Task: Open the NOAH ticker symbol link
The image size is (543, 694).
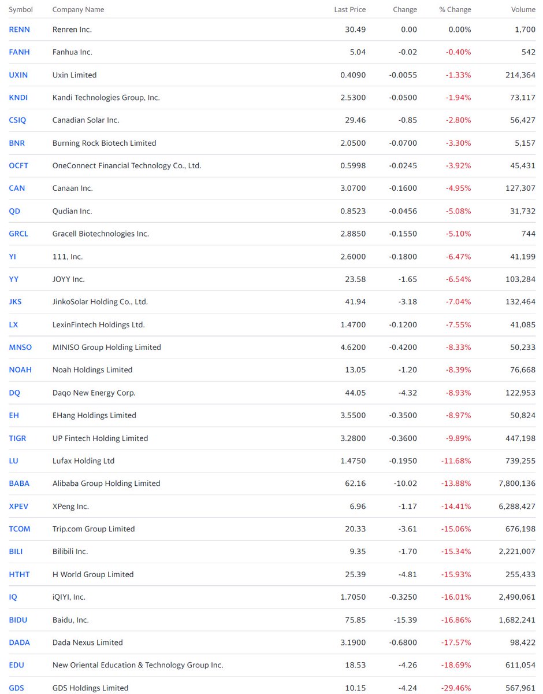Action: (20, 370)
